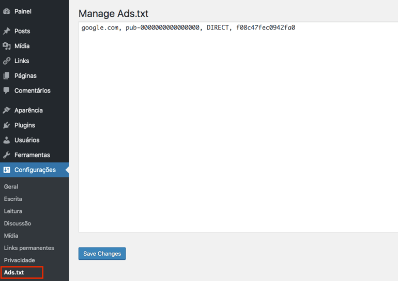Screen dimensions: 398x281
Task: Open Geral settings submenu
Action: pos(11,186)
